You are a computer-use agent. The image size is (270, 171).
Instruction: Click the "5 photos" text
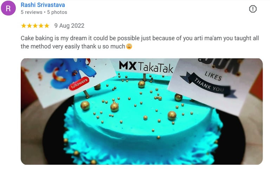click(x=57, y=12)
